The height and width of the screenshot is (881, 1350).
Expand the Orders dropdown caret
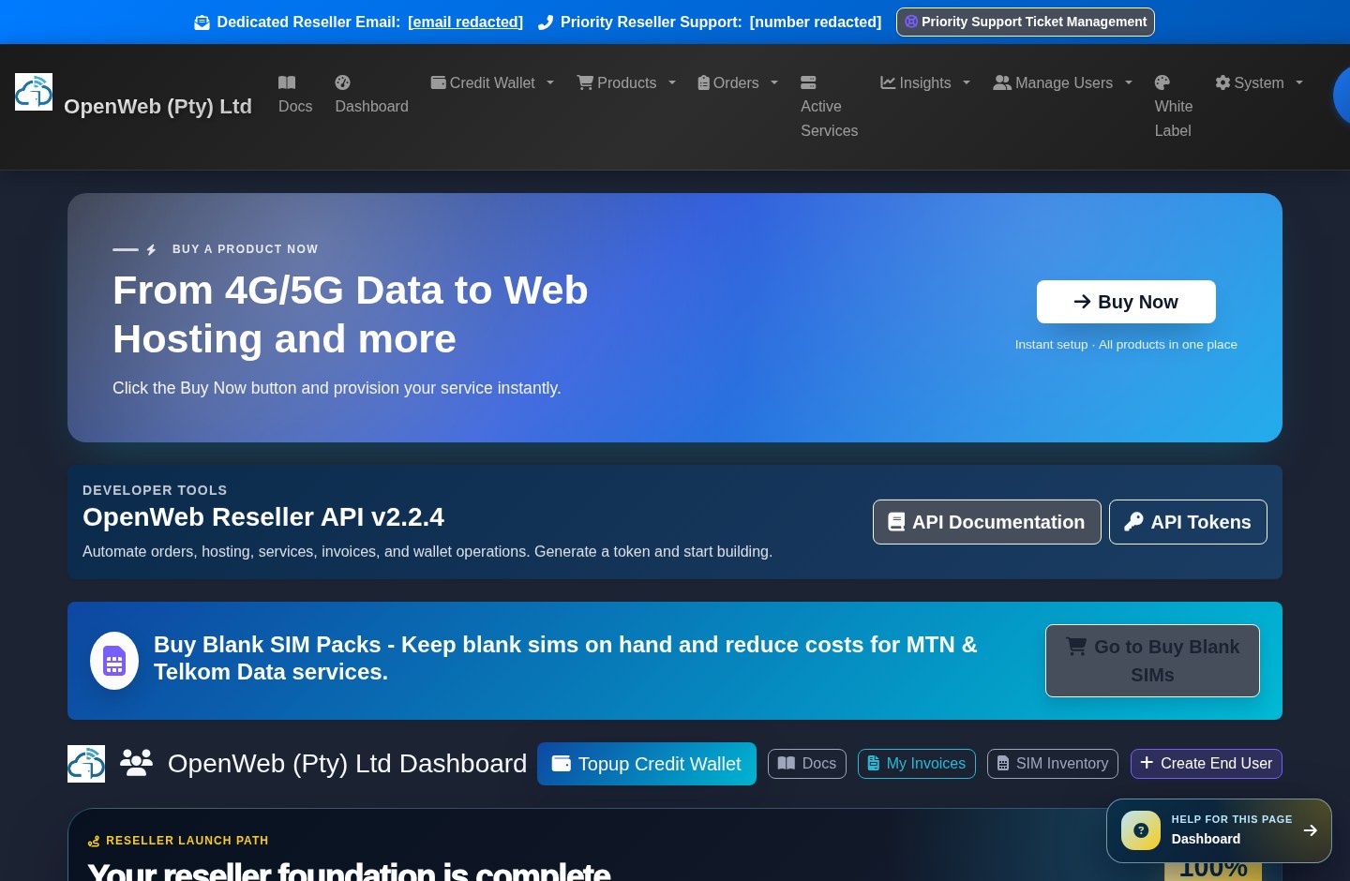point(774,82)
